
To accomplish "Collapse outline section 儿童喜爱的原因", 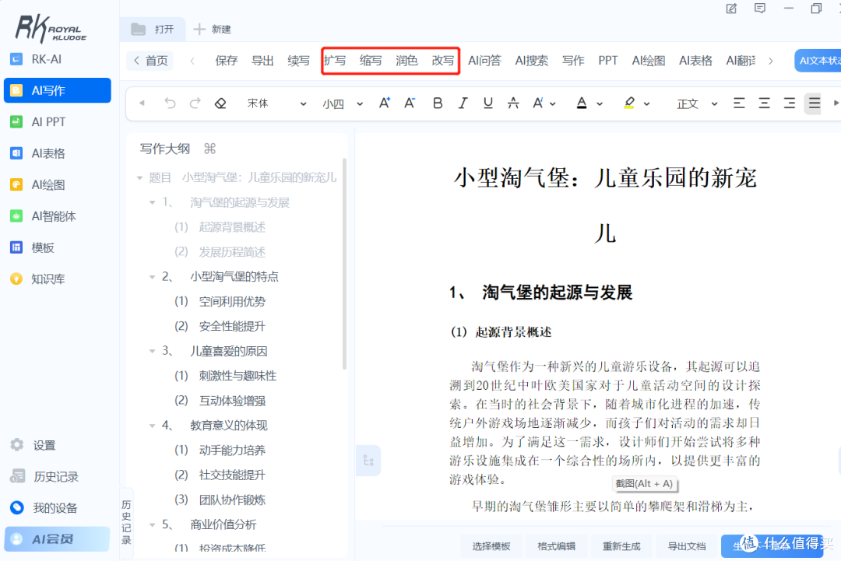I will coord(153,351).
